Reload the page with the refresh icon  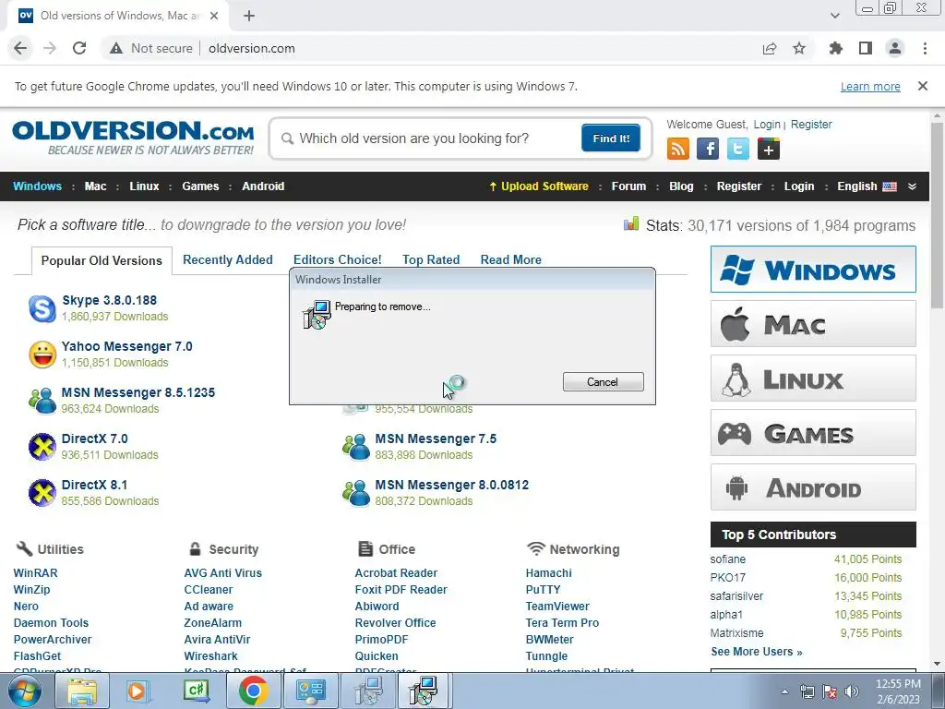(x=79, y=48)
